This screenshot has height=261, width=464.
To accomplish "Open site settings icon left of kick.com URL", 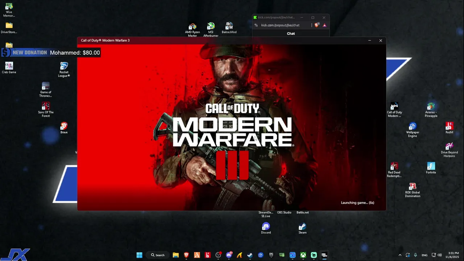I will (x=256, y=25).
